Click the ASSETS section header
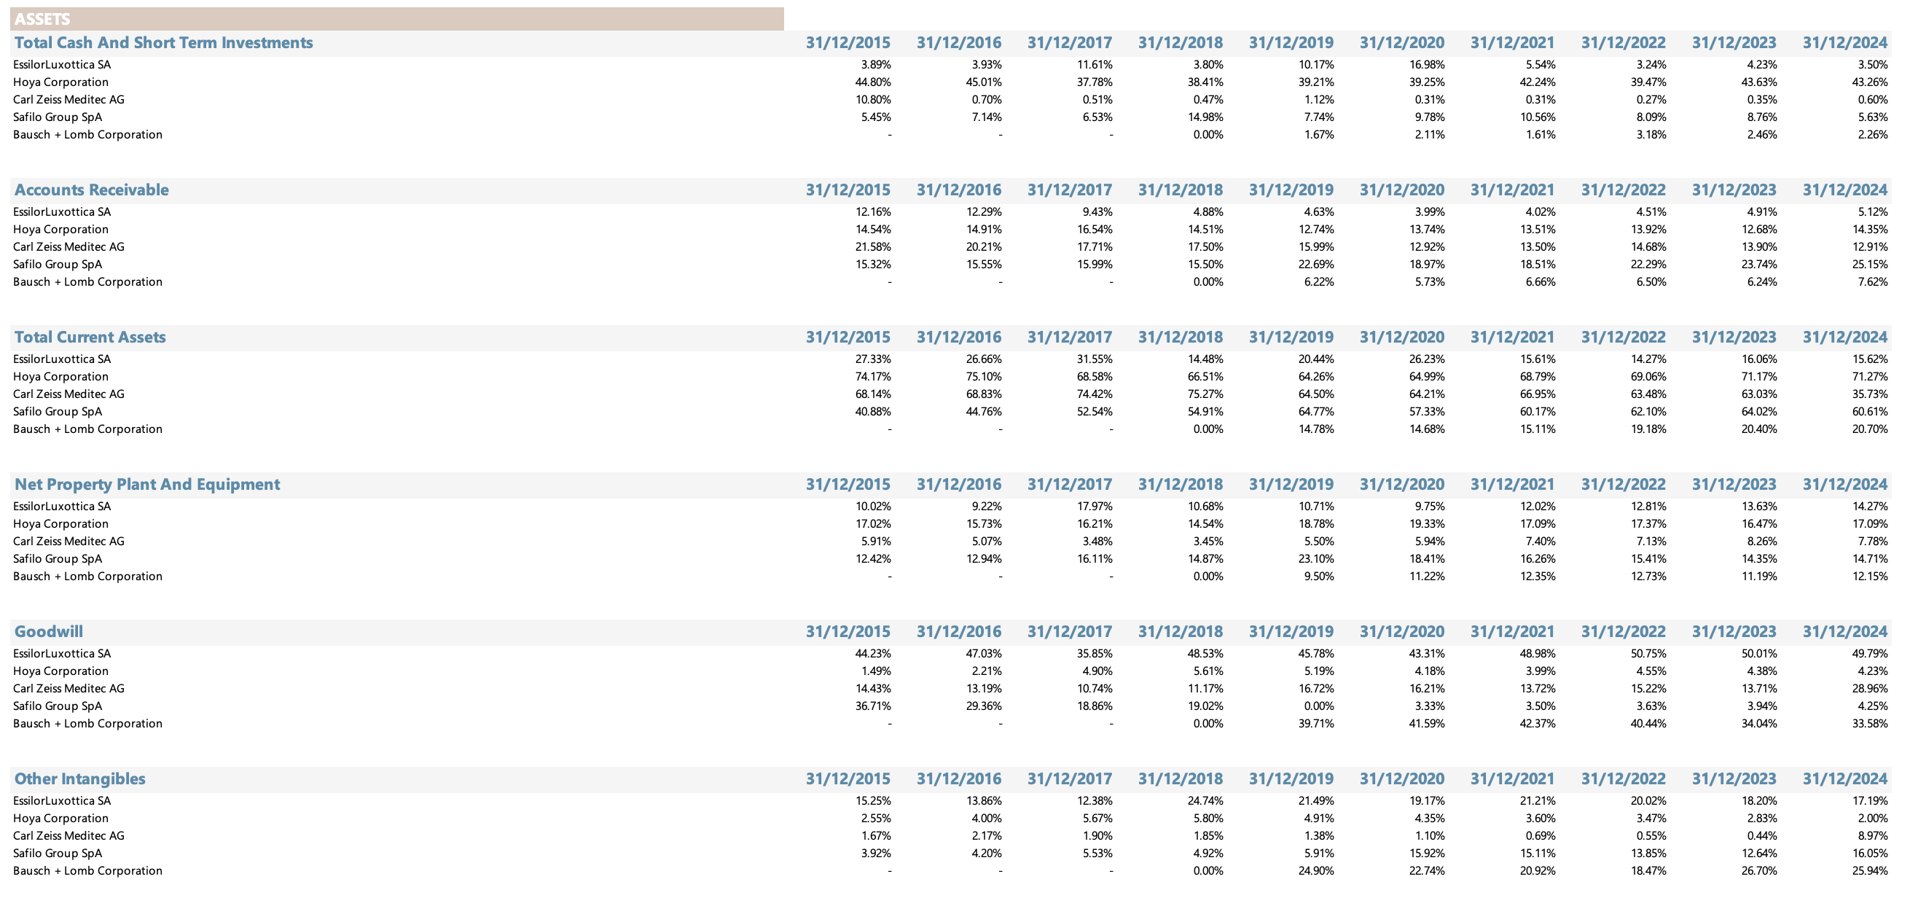The width and height of the screenshot is (1918, 898). point(42,20)
